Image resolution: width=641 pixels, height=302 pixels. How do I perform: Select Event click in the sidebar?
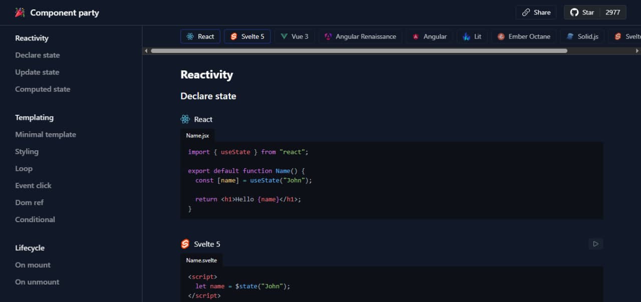(x=33, y=185)
